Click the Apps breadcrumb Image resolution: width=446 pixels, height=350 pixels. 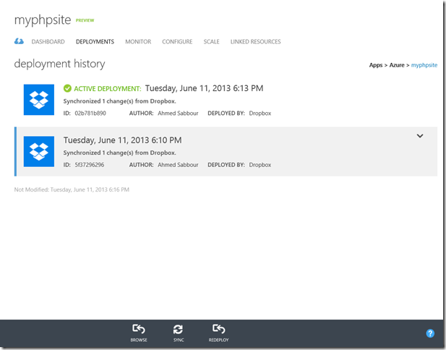[376, 65]
